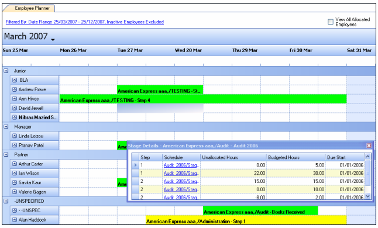Open Audit 2006 link for 30.00 budgeted hours

pyautogui.click(x=181, y=173)
